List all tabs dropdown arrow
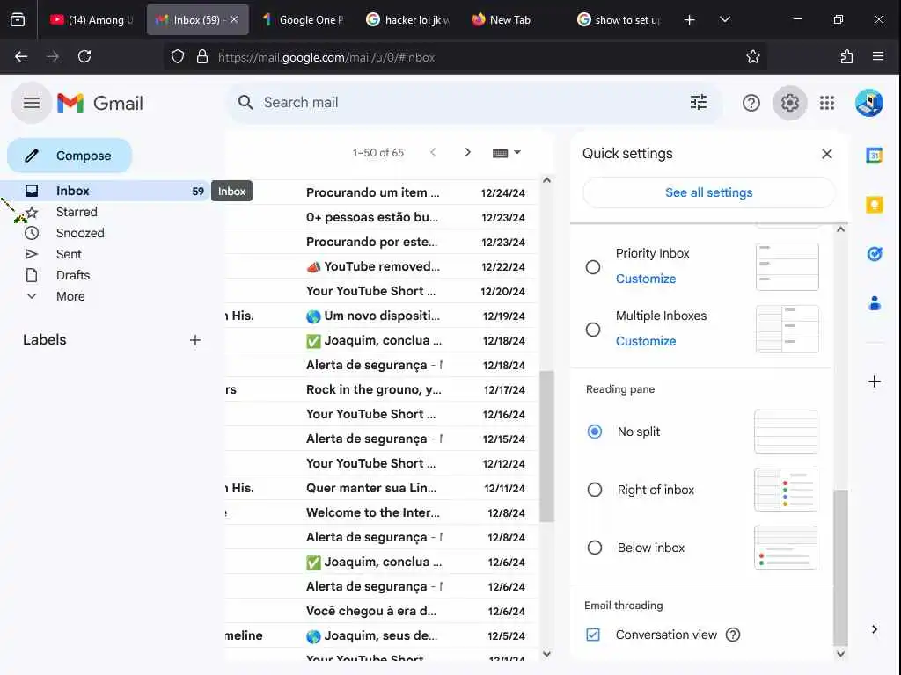 [x=725, y=19]
